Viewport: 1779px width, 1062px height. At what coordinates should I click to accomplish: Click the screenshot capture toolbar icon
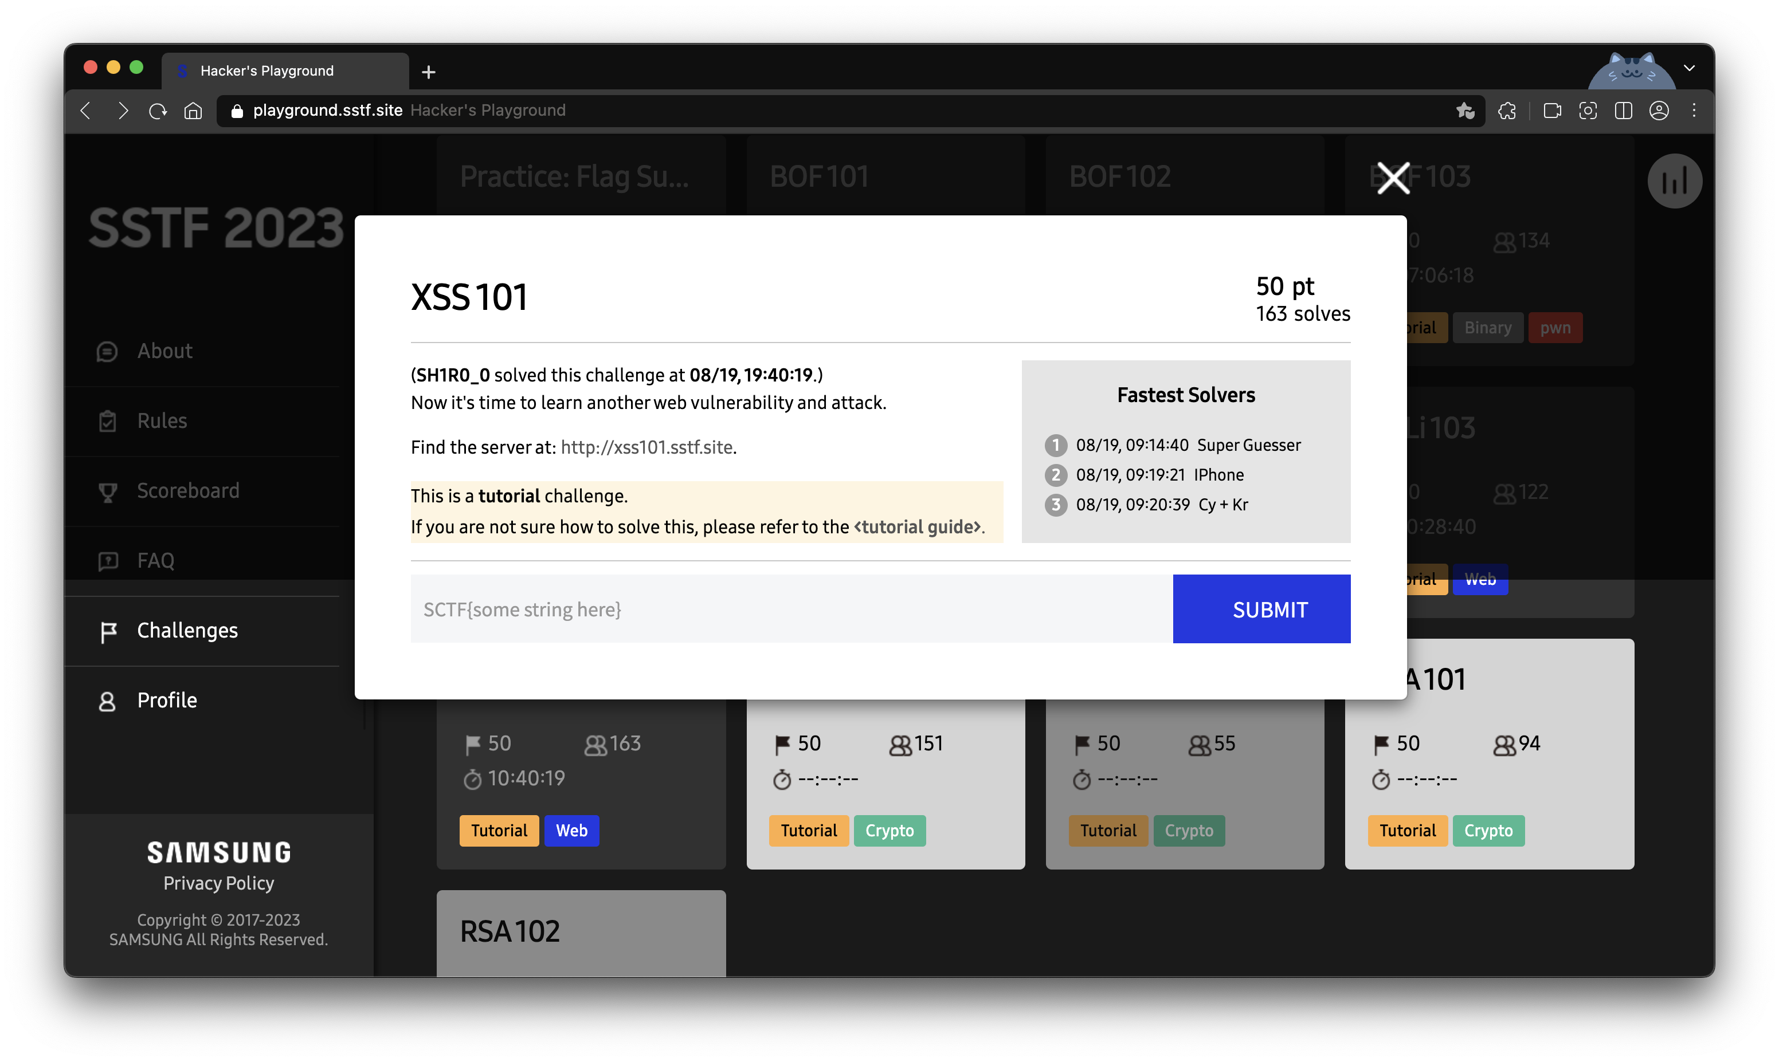tap(1587, 111)
